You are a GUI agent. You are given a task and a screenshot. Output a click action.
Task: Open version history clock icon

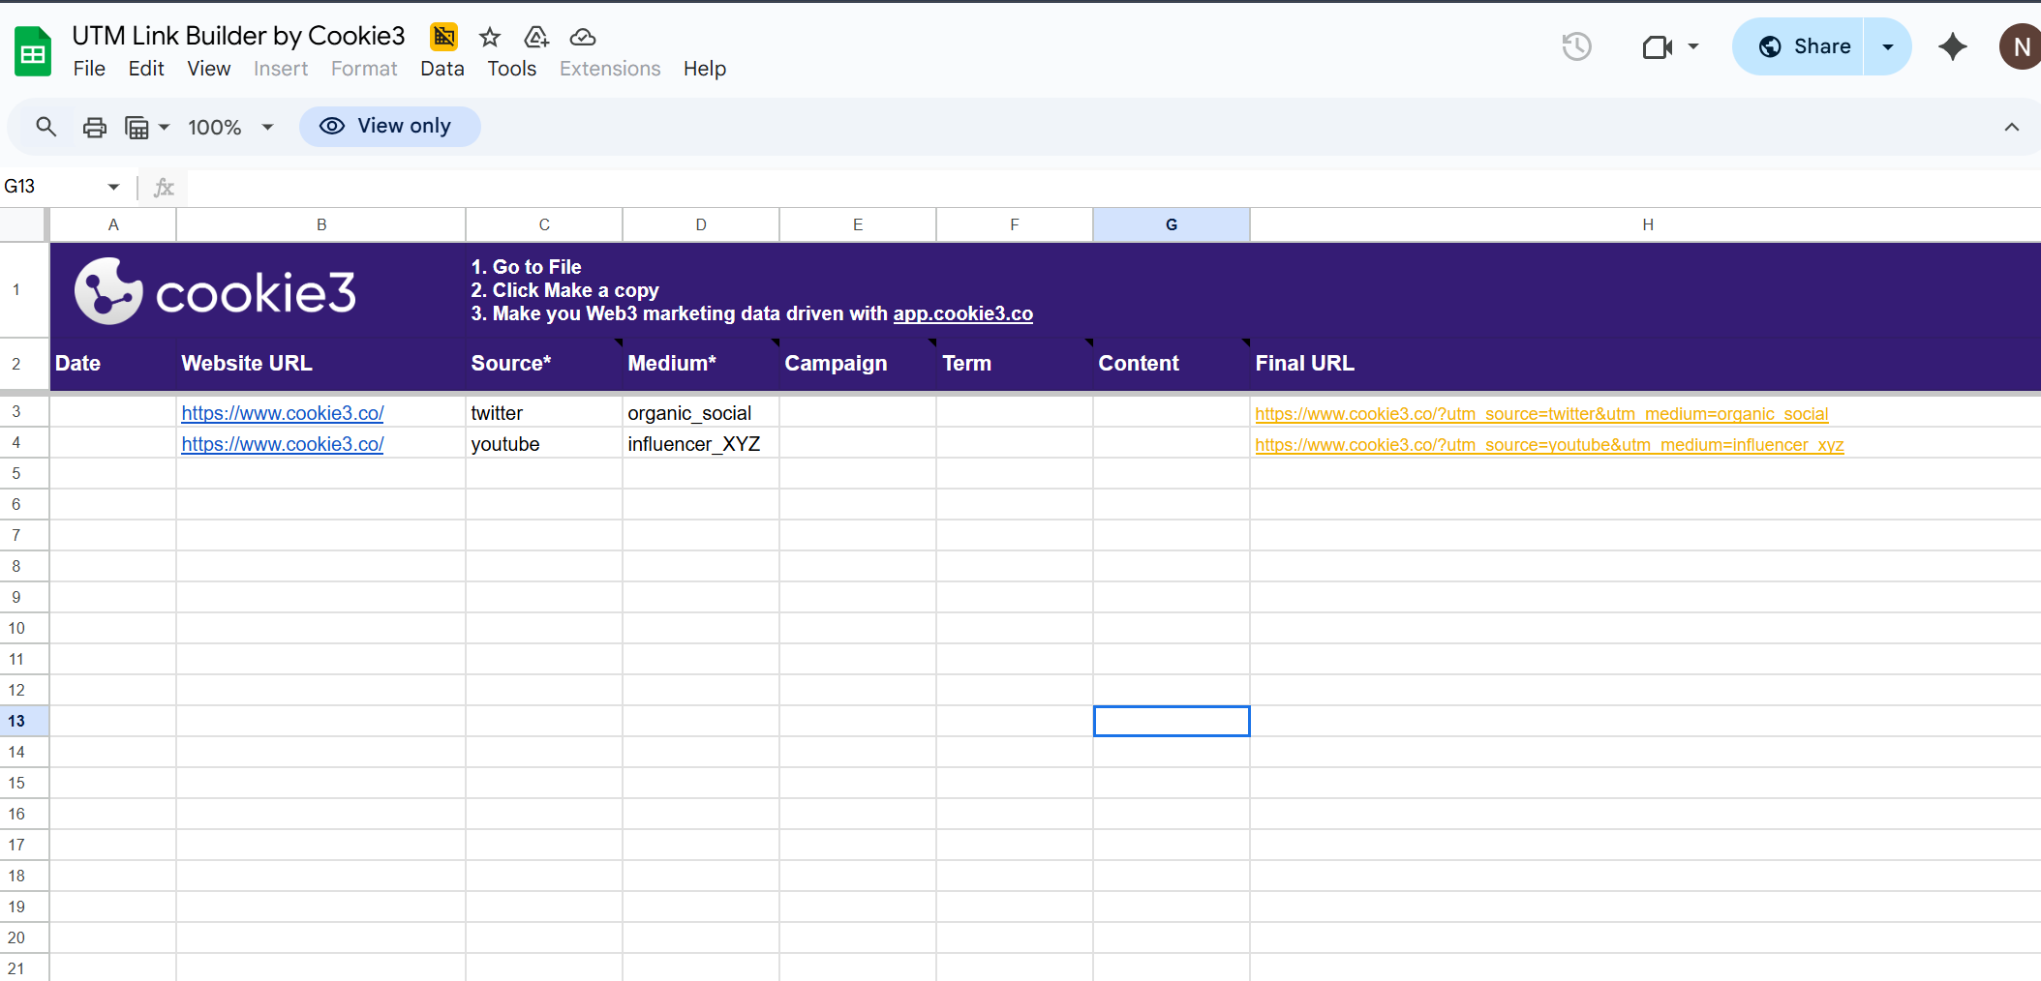tap(1577, 46)
